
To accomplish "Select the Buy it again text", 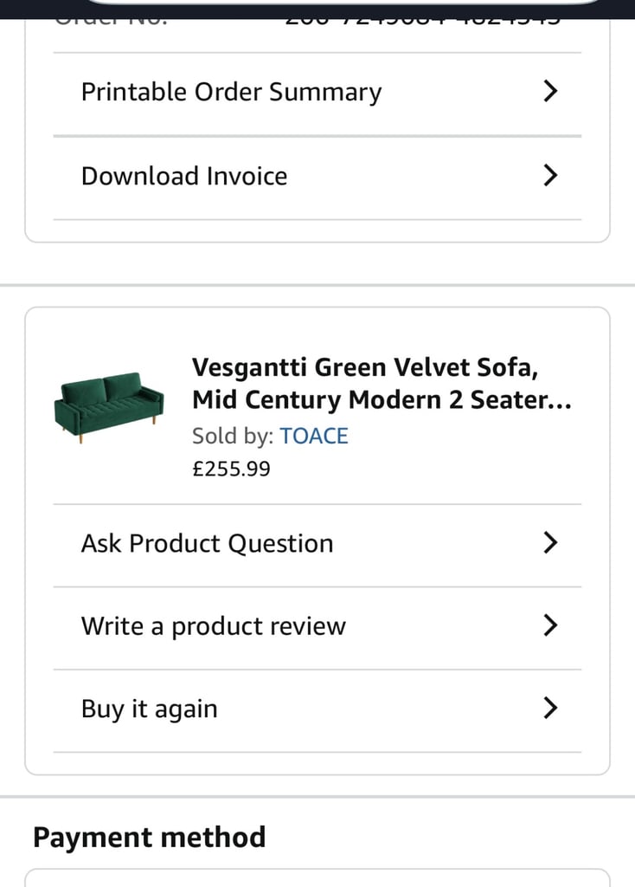I will point(149,709).
